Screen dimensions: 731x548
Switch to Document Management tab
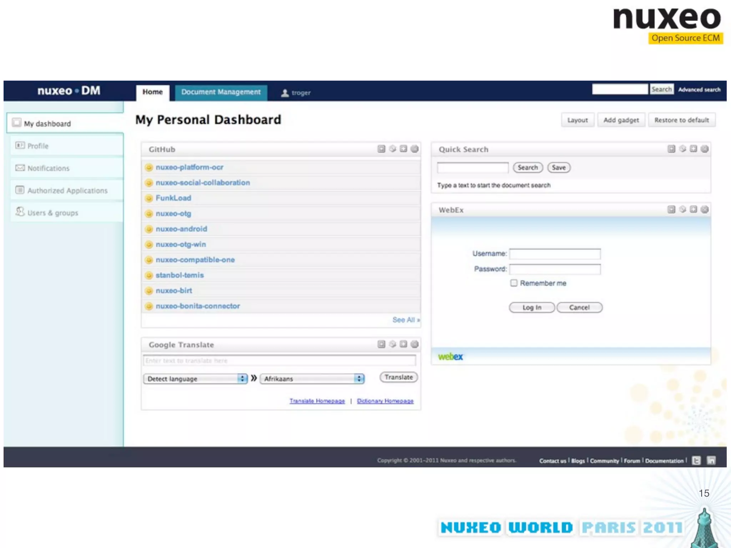pyautogui.click(x=221, y=92)
